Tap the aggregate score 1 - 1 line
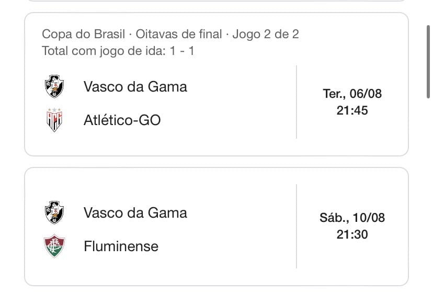This screenshot has height=292, width=433. tap(118, 51)
